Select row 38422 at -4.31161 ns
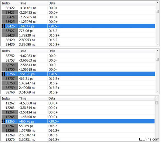161x143 pixels. (x=78, y=8)
